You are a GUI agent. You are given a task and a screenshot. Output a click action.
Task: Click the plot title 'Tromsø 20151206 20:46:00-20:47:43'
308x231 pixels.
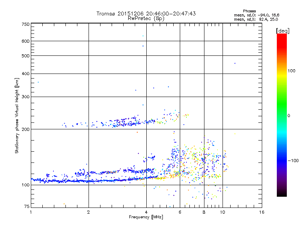[146, 13]
